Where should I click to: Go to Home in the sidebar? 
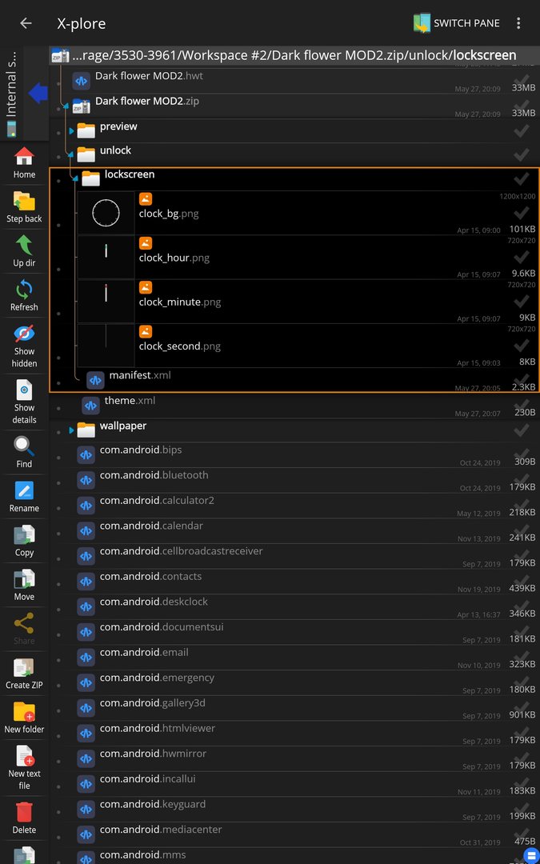coord(24,163)
